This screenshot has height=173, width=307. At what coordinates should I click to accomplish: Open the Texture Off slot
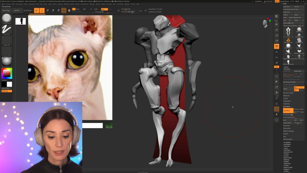click(7, 51)
